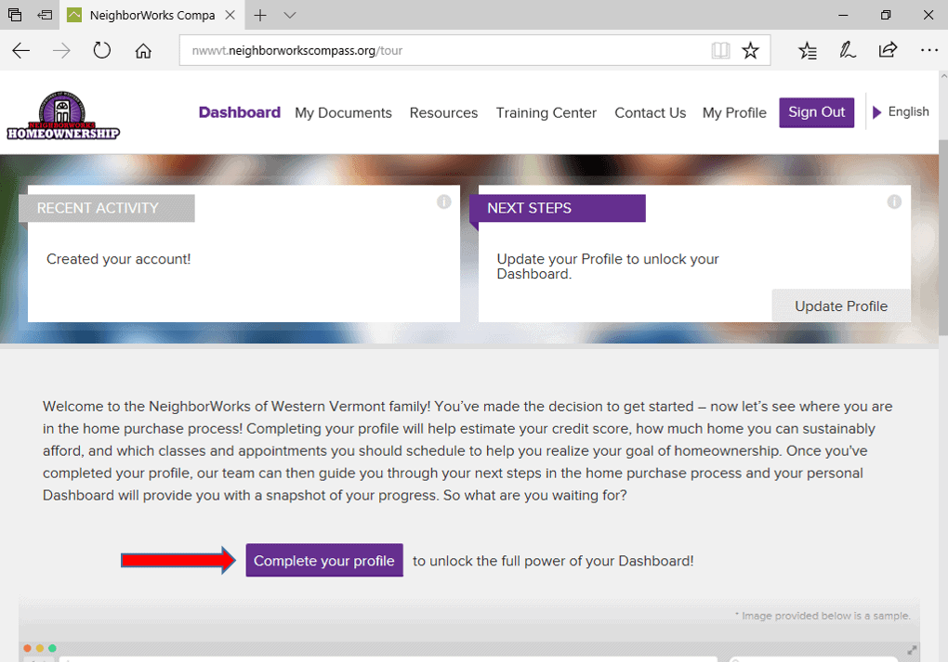Click the share page icon
The height and width of the screenshot is (662, 948).
click(888, 49)
